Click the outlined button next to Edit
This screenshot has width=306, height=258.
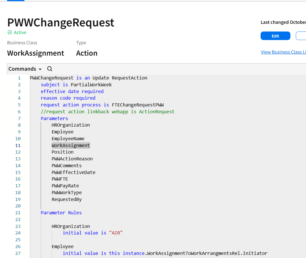point(301,36)
